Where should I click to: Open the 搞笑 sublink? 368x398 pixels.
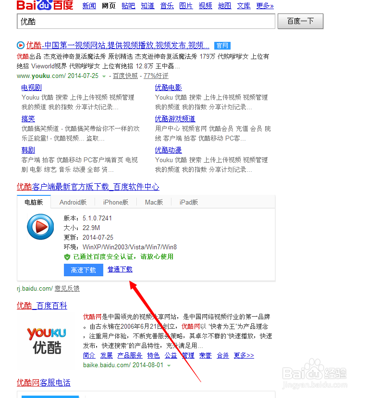(x=28, y=119)
